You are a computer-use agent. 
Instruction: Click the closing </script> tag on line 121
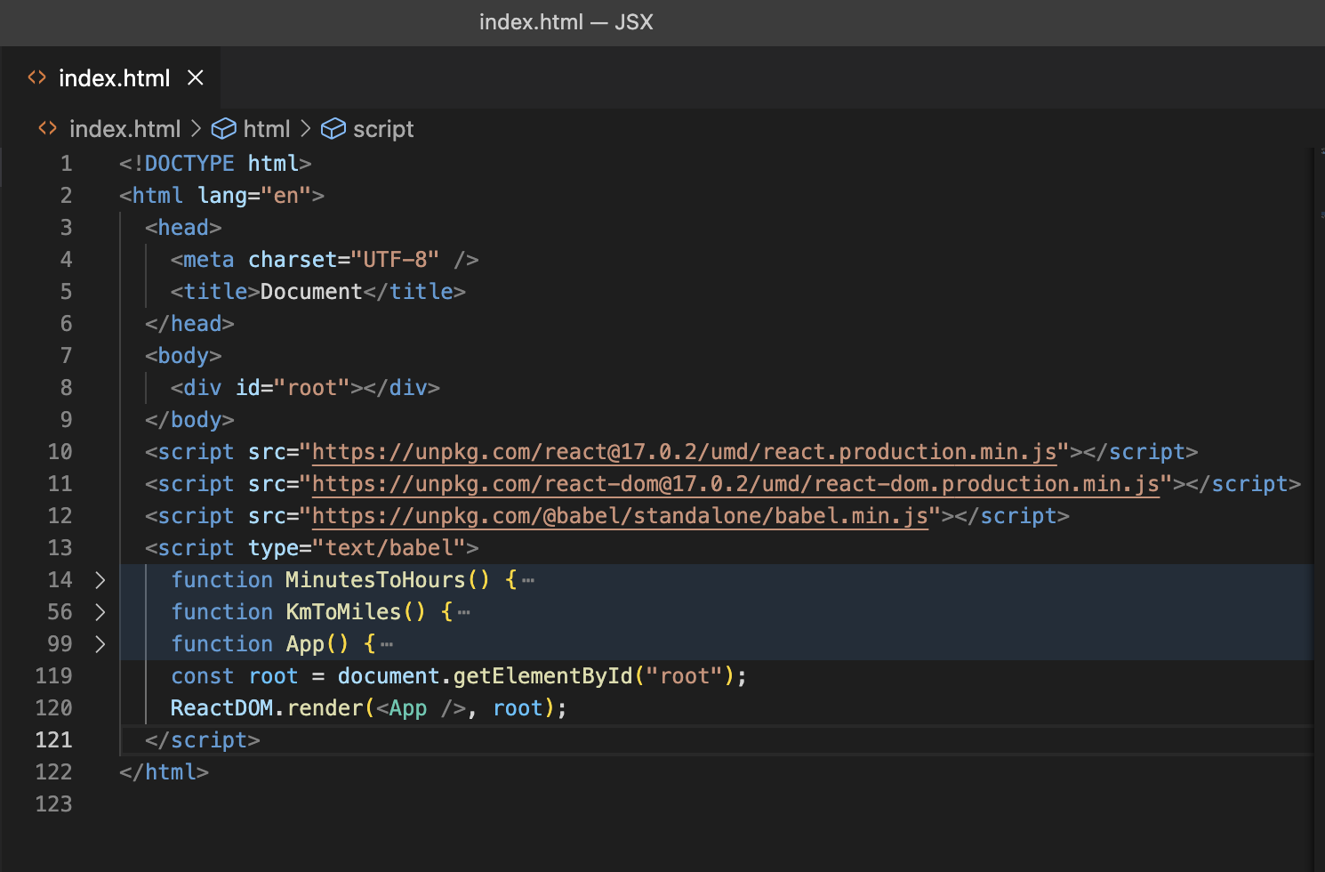[203, 740]
